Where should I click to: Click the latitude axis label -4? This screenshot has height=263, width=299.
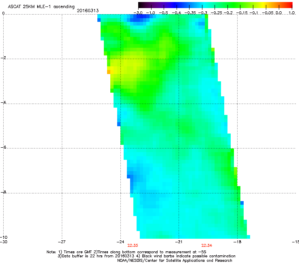(x=3, y=102)
